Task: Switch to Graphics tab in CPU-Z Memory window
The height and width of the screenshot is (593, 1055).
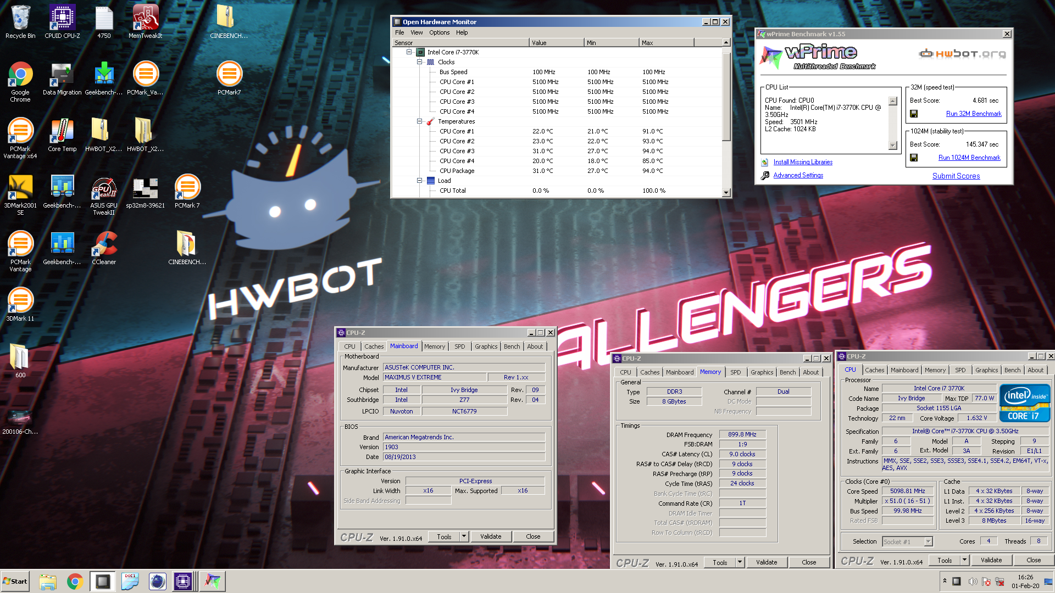Action: click(762, 372)
